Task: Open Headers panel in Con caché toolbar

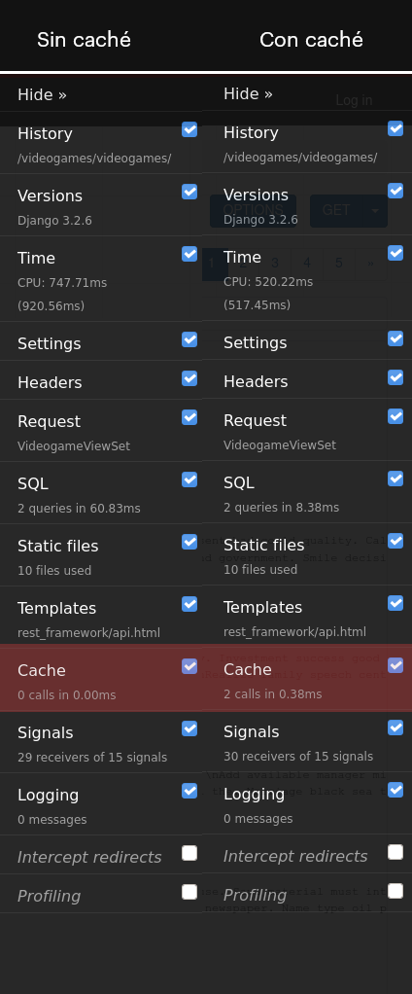Action: [256, 381]
